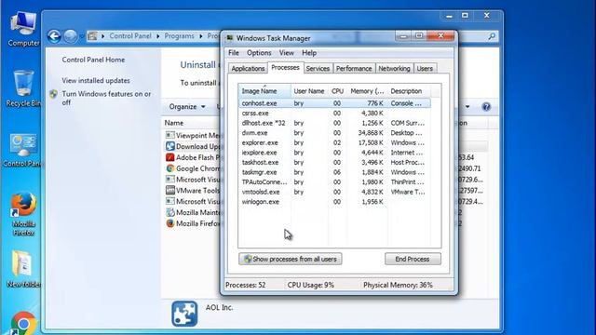
Task: Click the AOL Inc. puzzle piece icon
Action: click(x=184, y=314)
